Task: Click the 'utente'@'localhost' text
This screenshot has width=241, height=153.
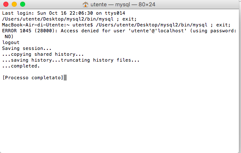Action: click(158, 31)
